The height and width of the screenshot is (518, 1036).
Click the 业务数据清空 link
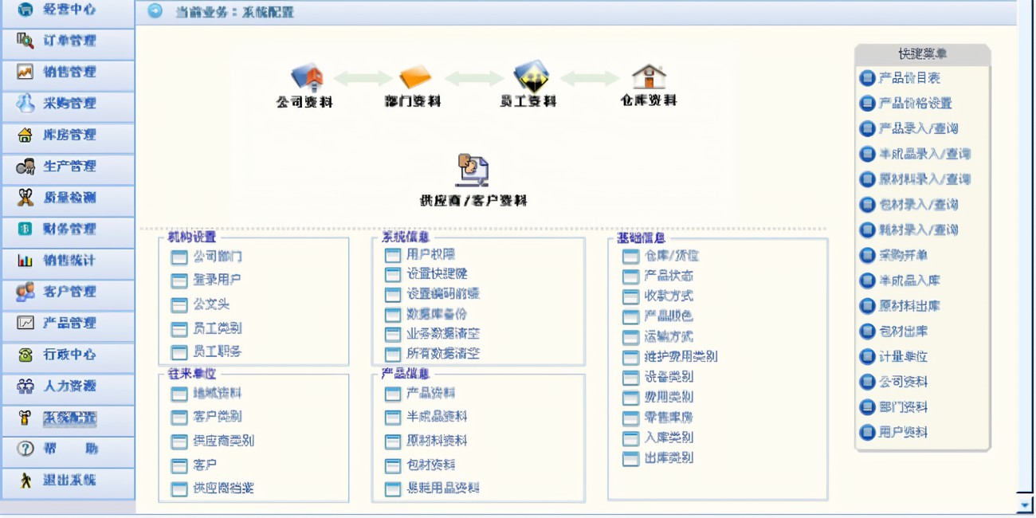coord(443,334)
